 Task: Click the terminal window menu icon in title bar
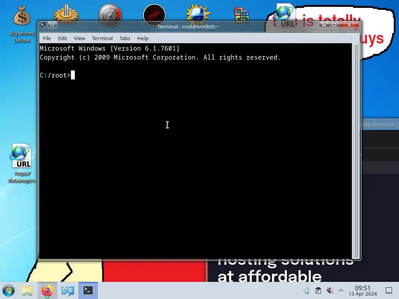coord(43,25)
